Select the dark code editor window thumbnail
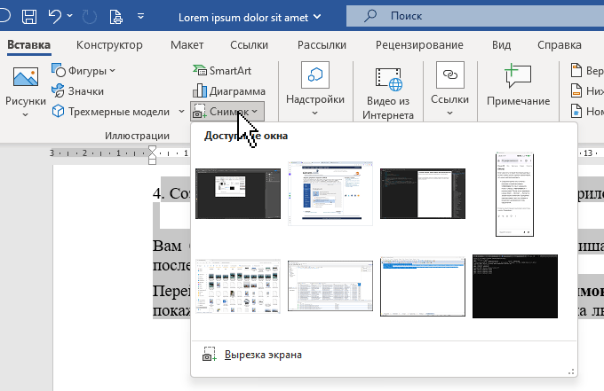The image size is (604, 391). pos(423,194)
